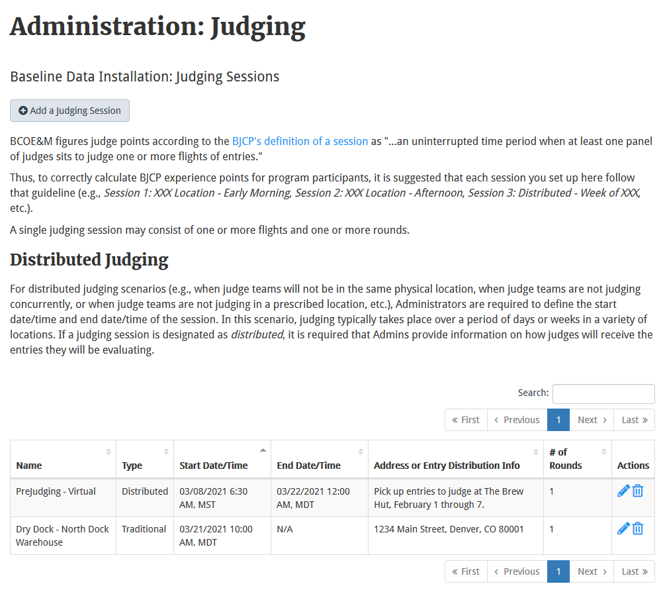Delete the PreJudging - Virtual session

pos(637,490)
